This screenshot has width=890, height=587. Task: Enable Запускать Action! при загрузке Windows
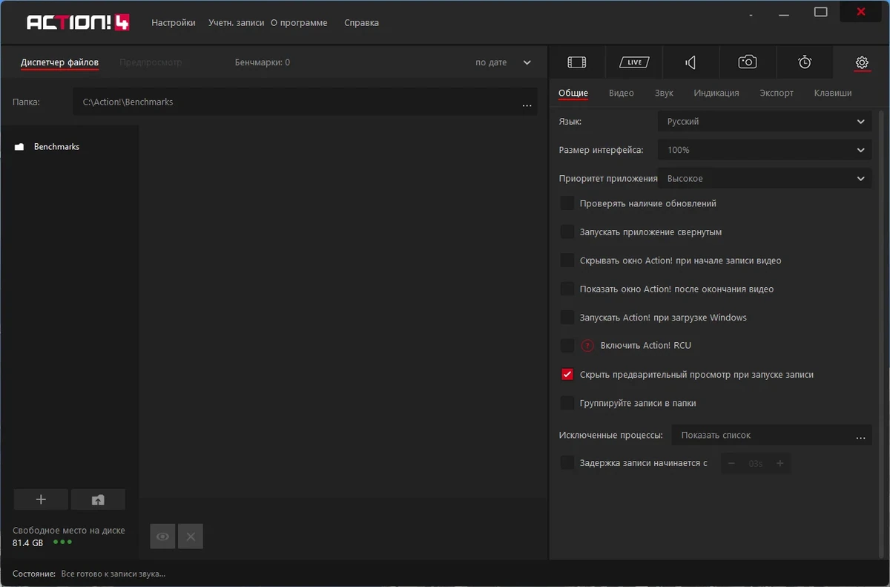(567, 318)
